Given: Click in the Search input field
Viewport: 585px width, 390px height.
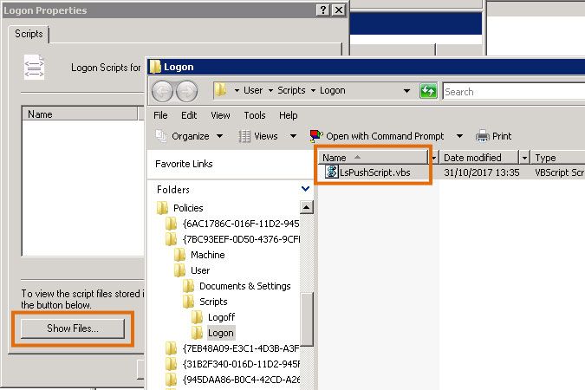Looking at the screenshot, I should click(x=511, y=91).
